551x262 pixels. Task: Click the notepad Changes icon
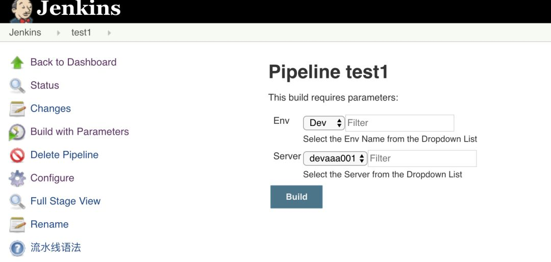click(17, 109)
